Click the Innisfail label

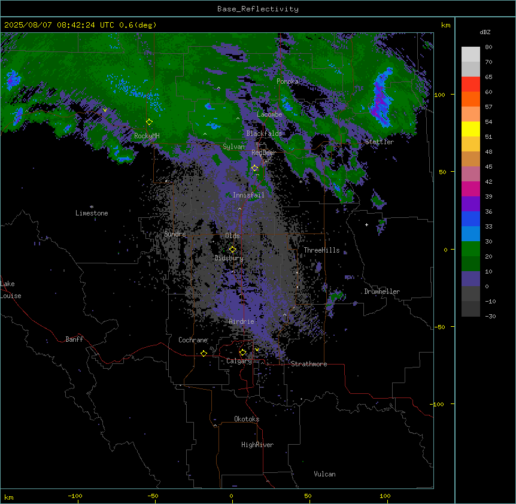[248, 195]
